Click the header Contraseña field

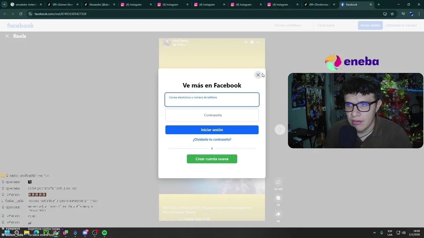click(335, 25)
